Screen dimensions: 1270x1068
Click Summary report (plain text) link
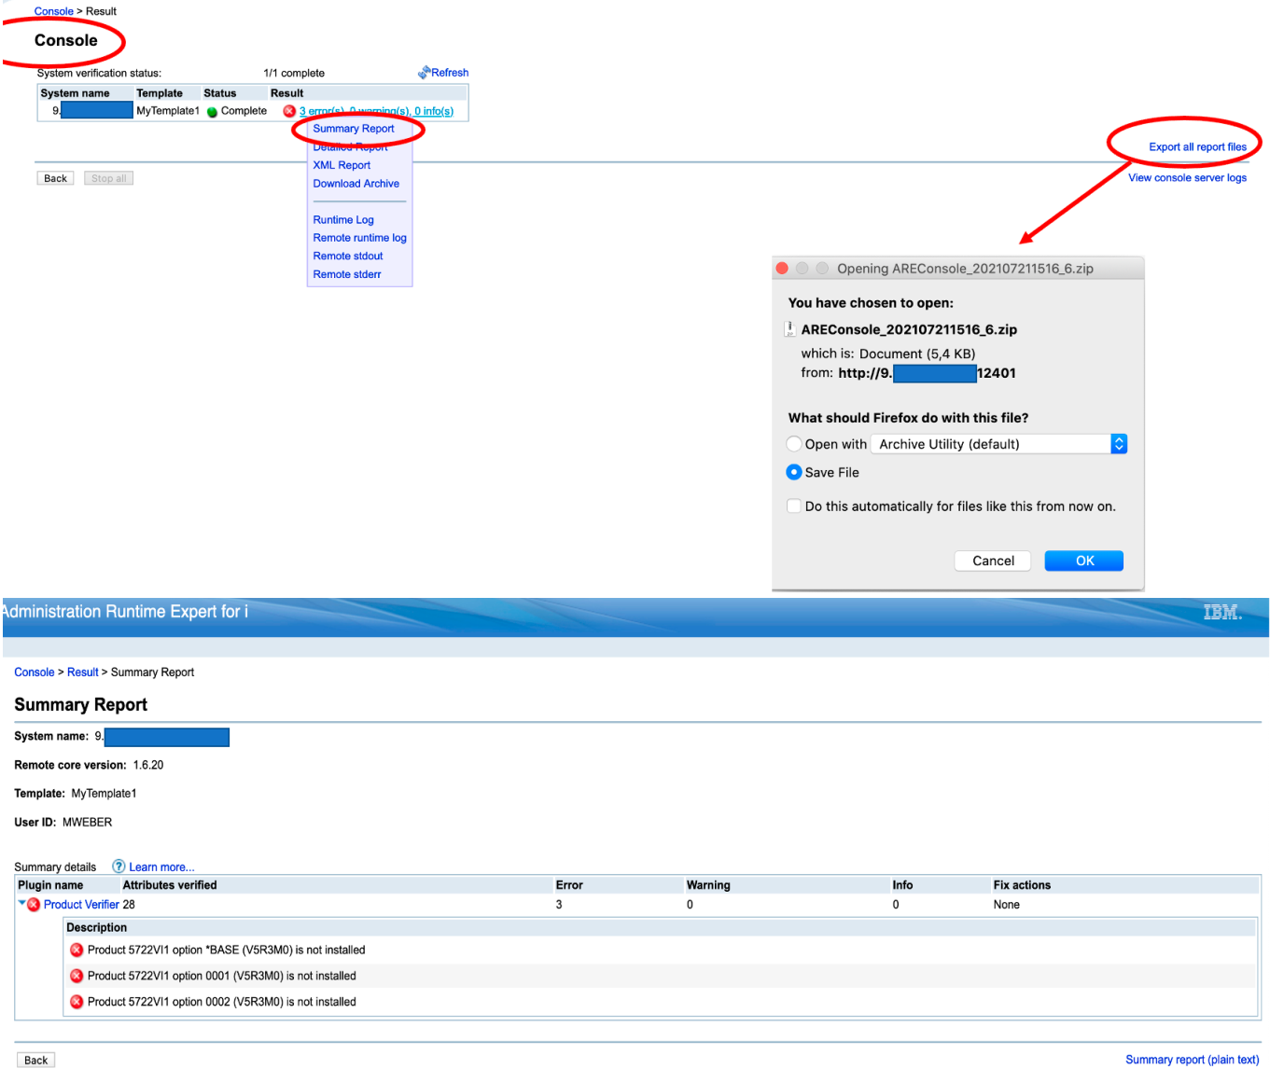coord(1192,1060)
